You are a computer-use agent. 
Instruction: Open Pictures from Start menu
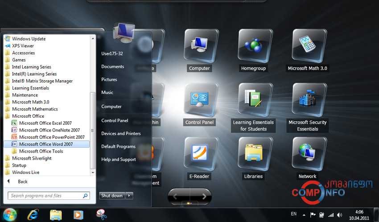[x=109, y=79]
